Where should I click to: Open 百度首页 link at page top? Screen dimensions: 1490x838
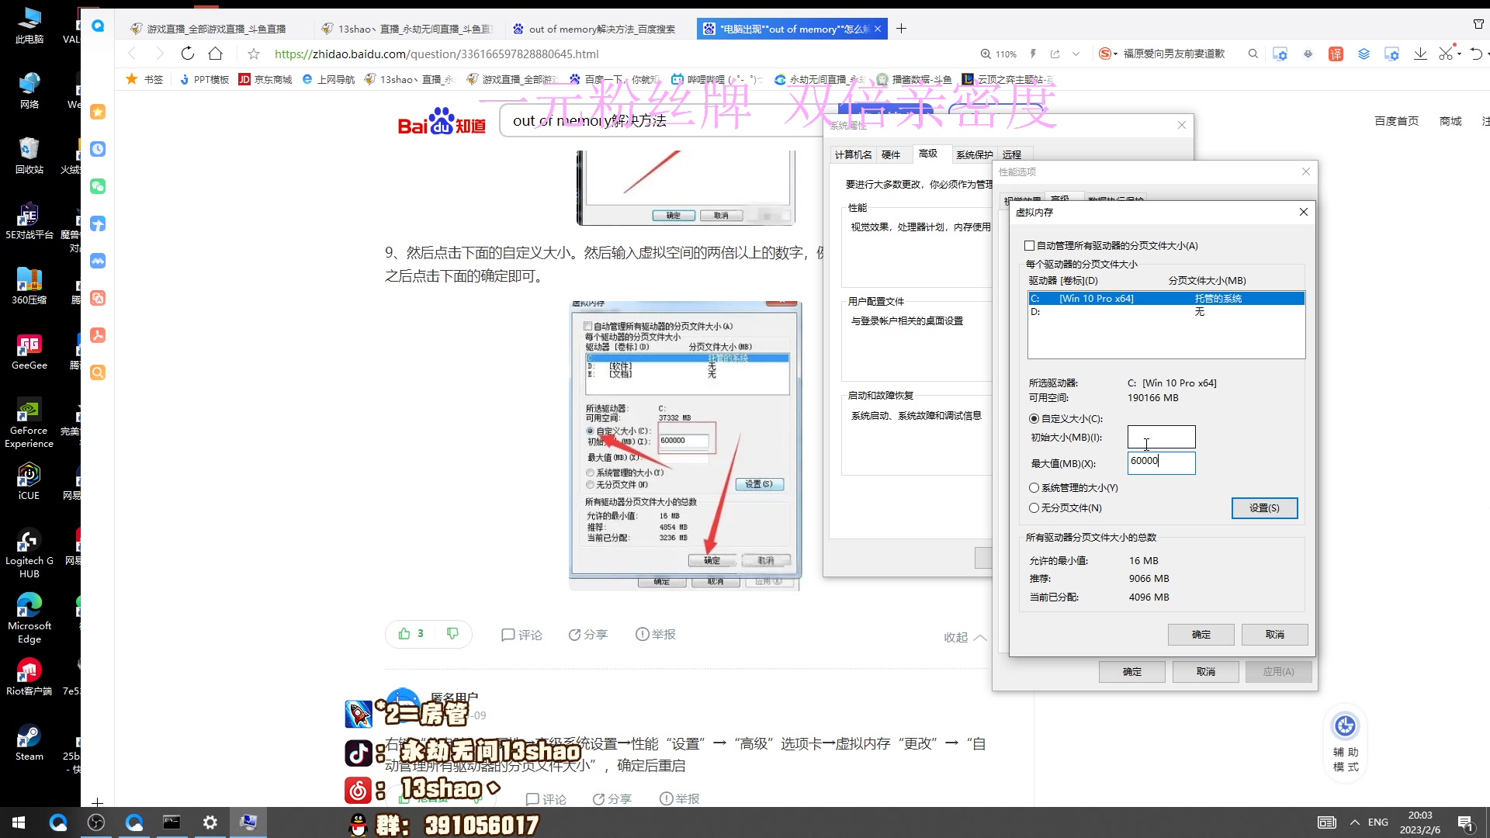point(1396,121)
